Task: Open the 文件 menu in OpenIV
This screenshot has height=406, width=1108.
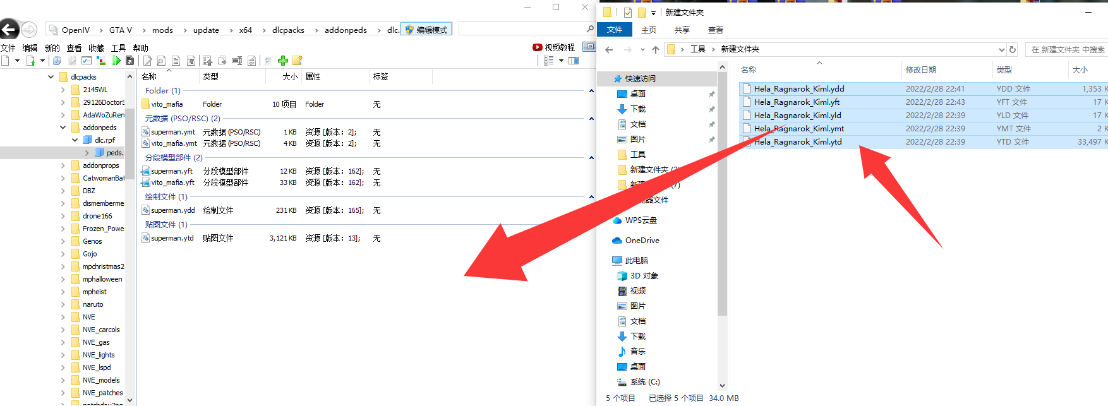Action: pos(8,48)
